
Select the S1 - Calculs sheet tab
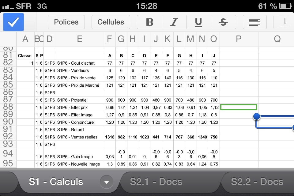56,182
